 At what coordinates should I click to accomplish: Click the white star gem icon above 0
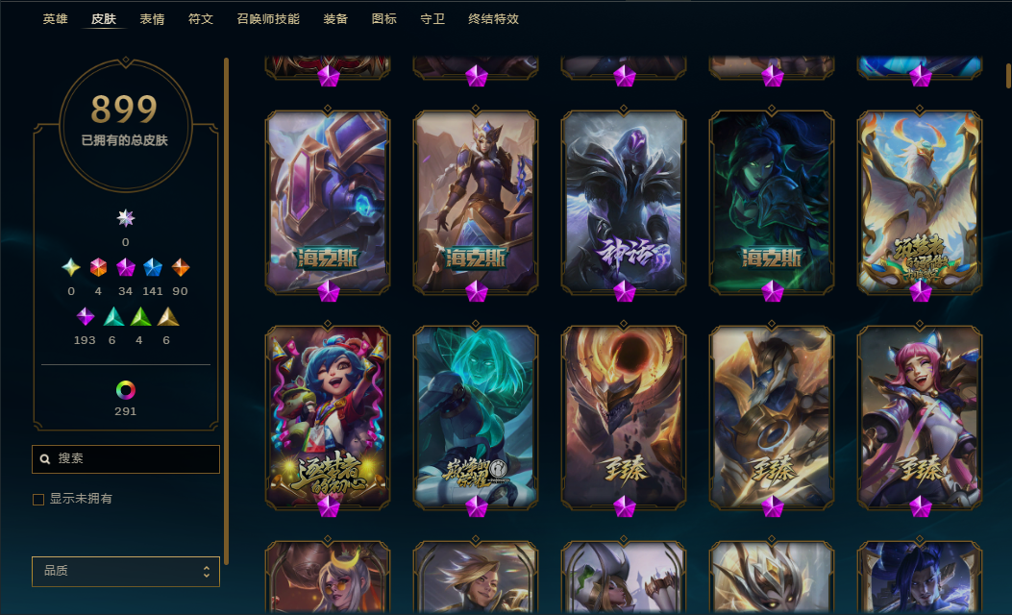tap(125, 217)
